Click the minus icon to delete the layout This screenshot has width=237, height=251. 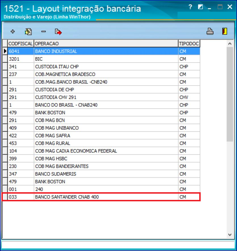(x=43, y=32)
